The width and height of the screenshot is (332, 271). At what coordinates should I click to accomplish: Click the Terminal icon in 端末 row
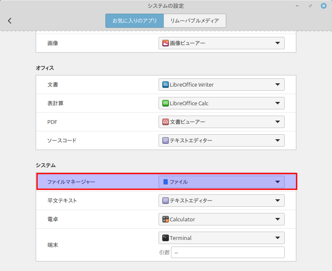pyautogui.click(x=166, y=238)
